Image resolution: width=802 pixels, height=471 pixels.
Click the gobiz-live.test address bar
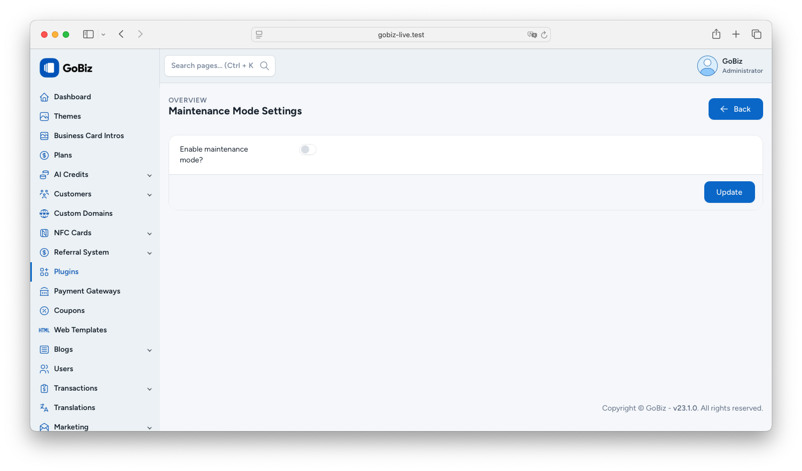pos(401,35)
